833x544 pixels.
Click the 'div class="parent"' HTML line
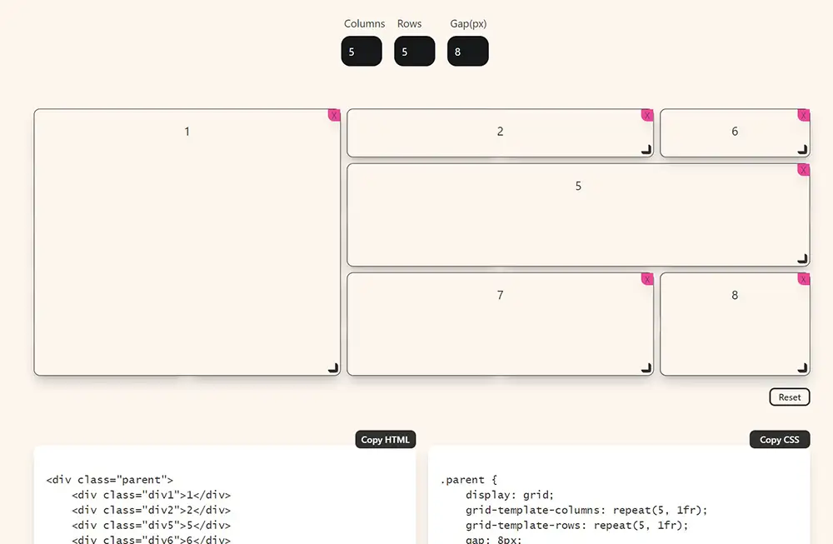[x=109, y=480]
